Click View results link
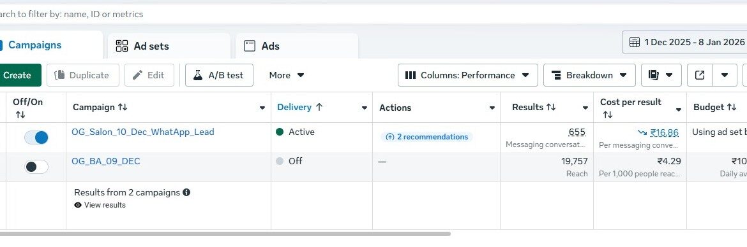 [105, 205]
